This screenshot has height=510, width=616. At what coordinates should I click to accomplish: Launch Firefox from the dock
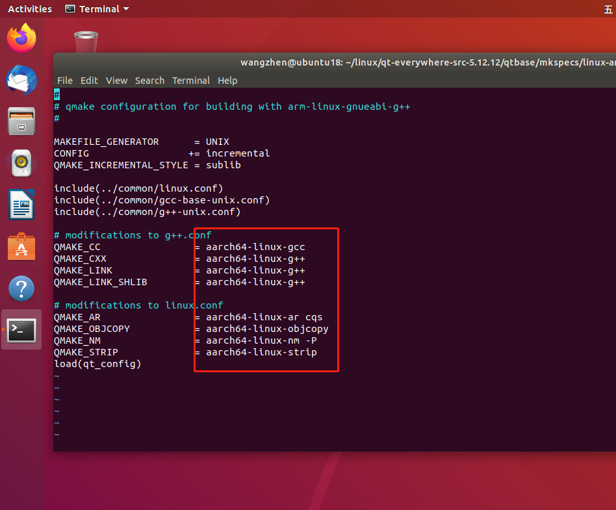(21, 38)
